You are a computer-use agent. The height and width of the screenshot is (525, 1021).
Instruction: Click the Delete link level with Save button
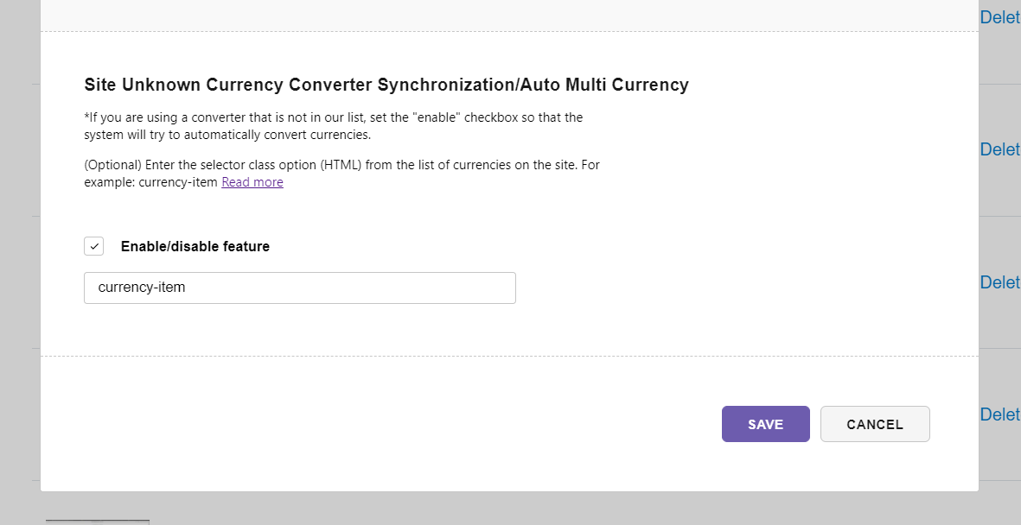point(1000,414)
